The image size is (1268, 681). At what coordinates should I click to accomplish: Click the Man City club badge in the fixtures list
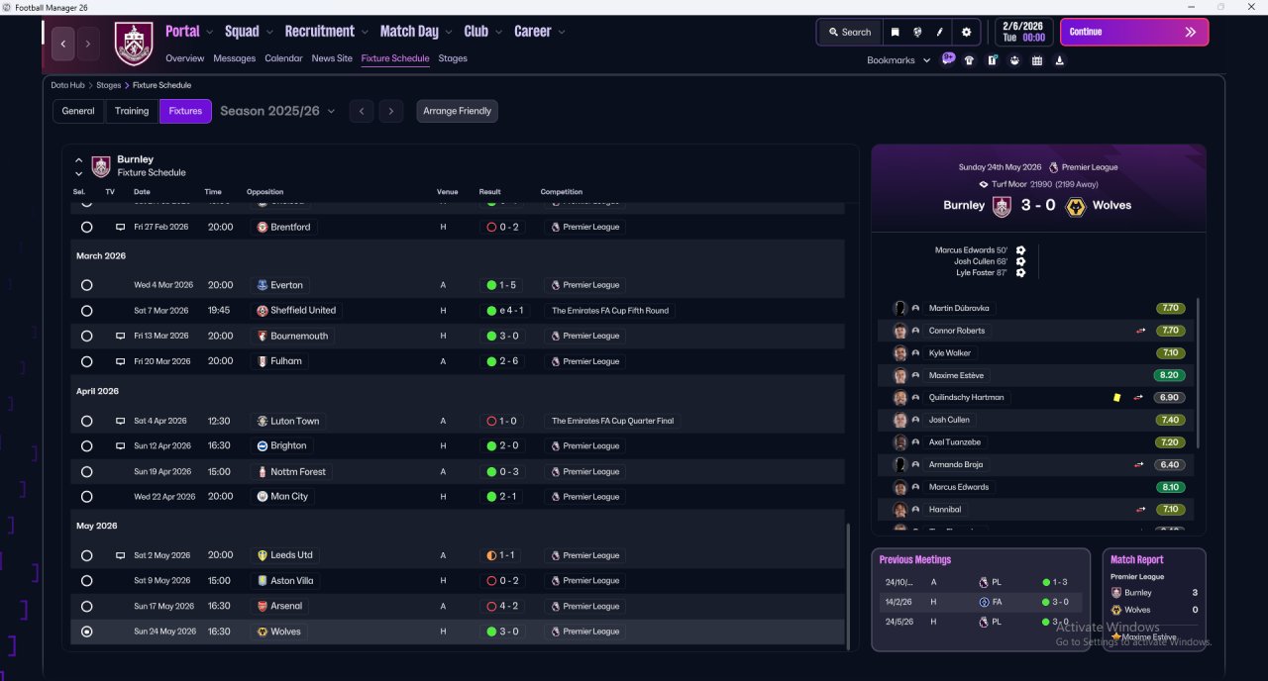click(x=263, y=497)
